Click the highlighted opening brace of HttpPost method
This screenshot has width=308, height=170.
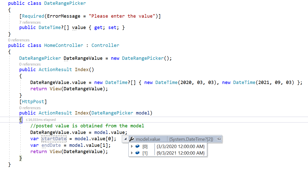(x=21, y=120)
